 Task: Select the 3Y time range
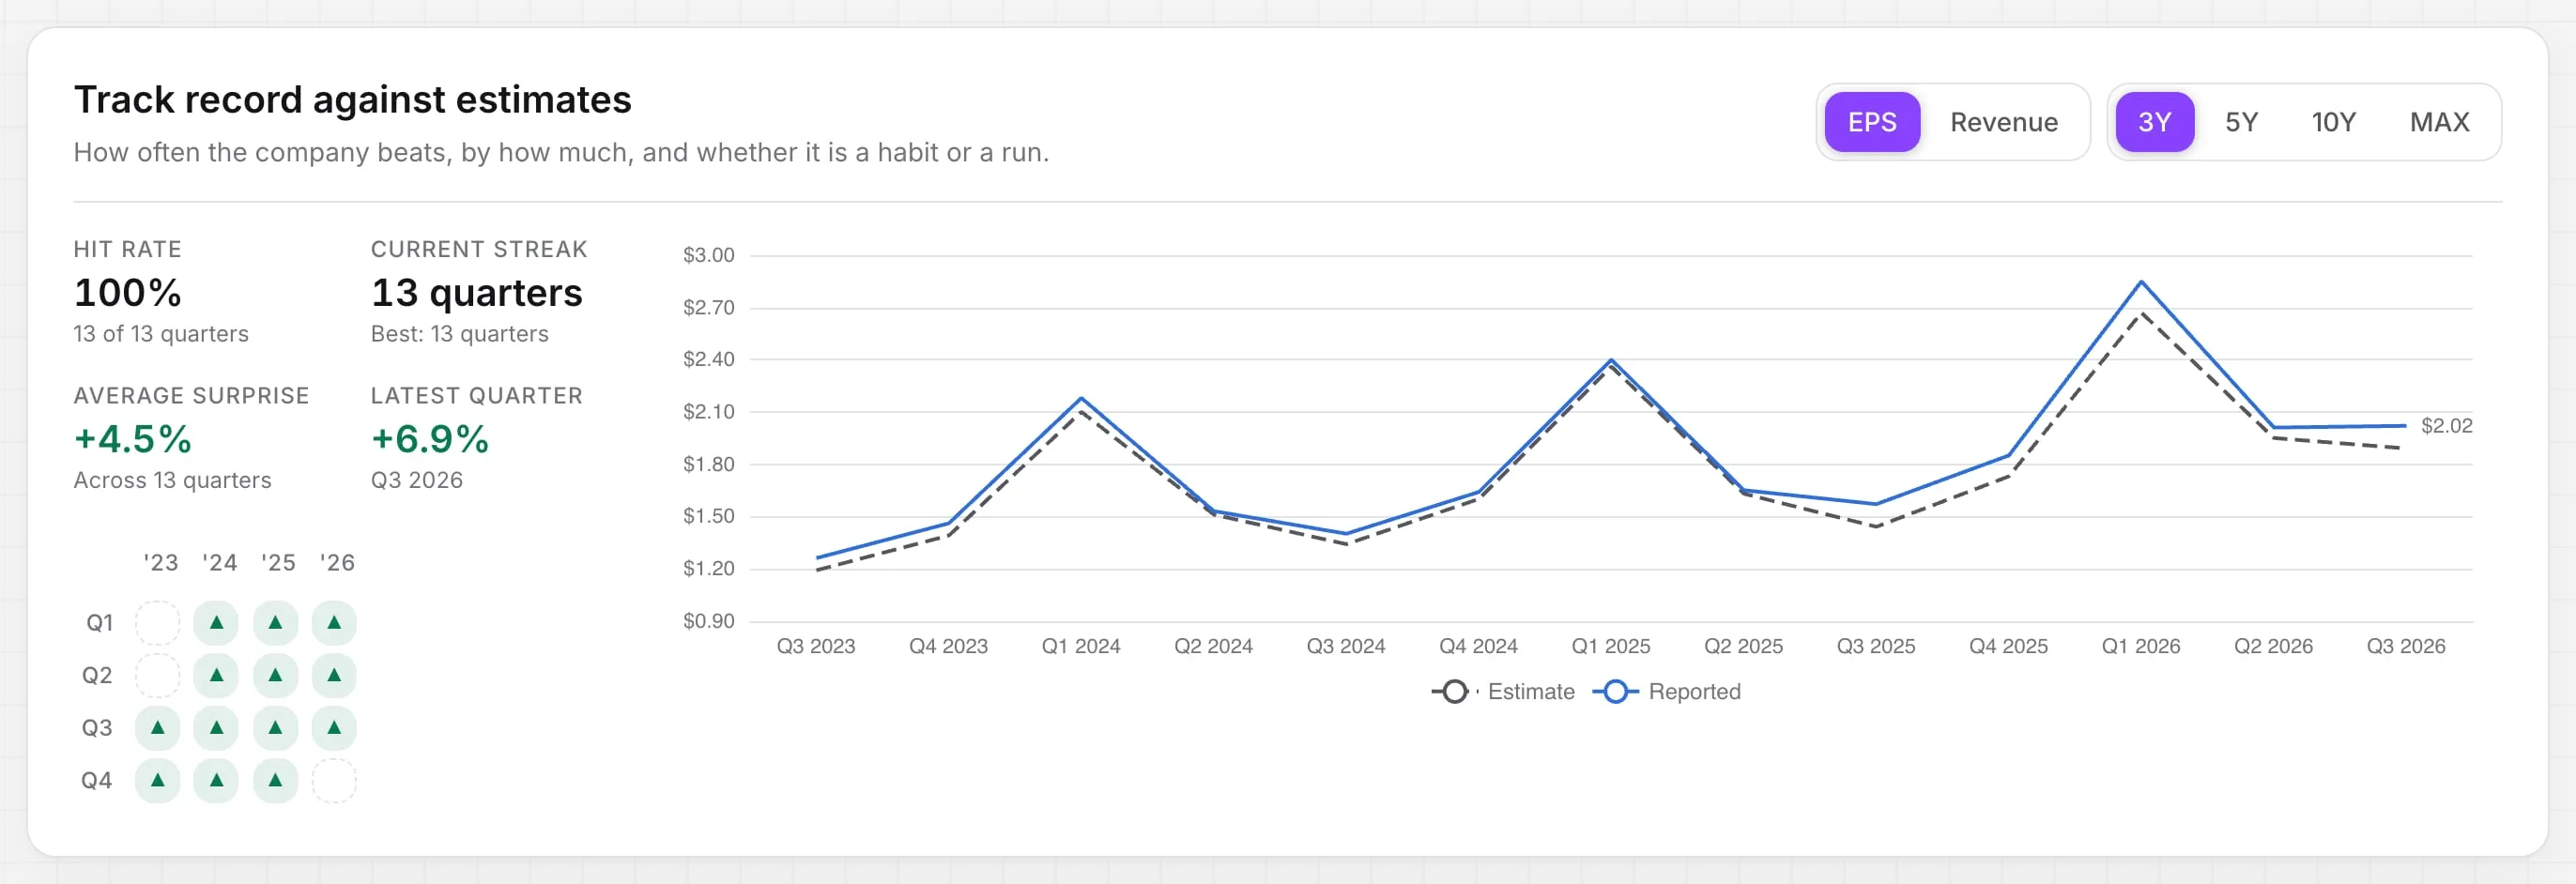click(x=2154, y=122)
